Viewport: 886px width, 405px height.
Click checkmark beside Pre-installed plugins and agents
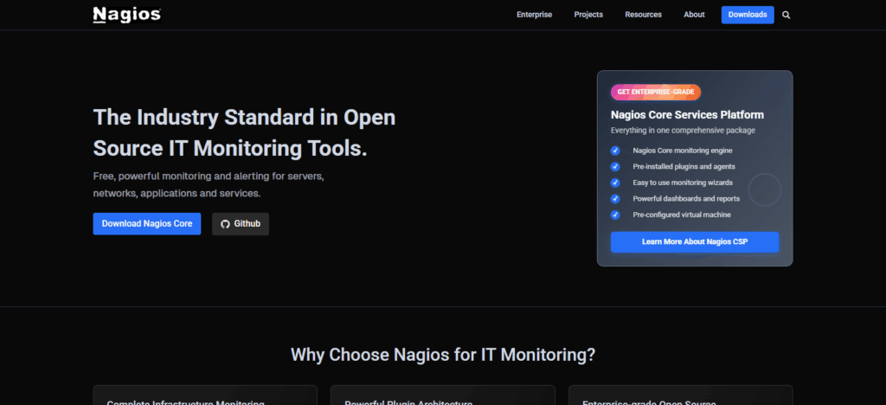pyautogui.click(x=615, y=166)
